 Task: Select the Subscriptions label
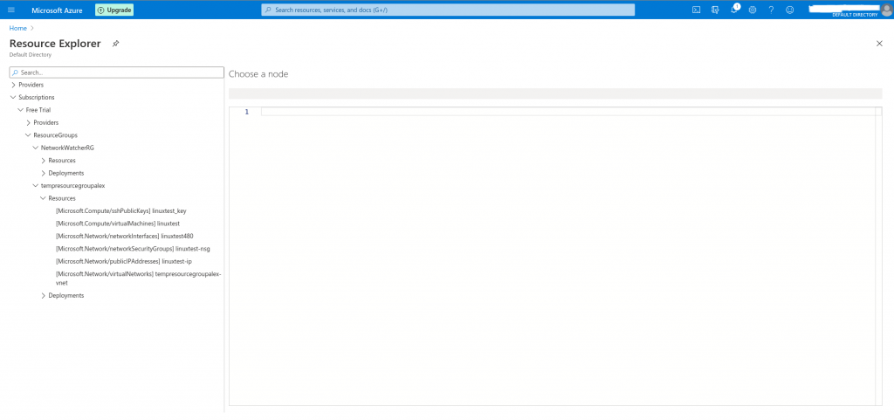click(37, 98)
